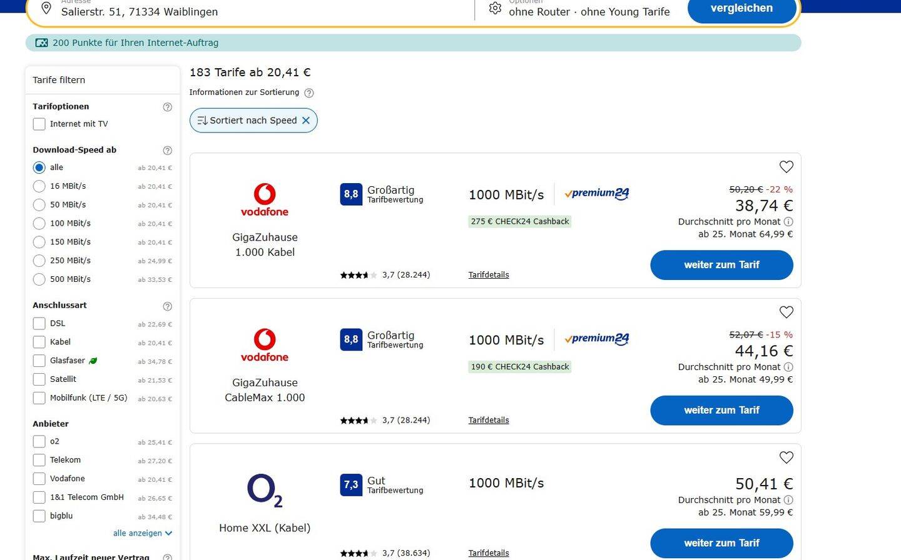Screen dimensions: 901x560
Task: Click info icon next to Informationen zur Sortierung
Action: point(308,93)
